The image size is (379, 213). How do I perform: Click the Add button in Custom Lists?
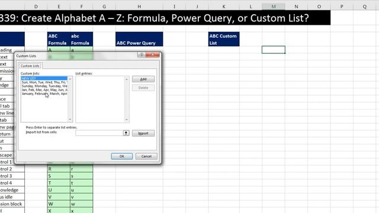143,79
